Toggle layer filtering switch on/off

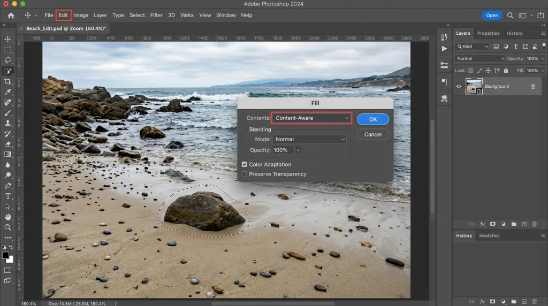544,46
